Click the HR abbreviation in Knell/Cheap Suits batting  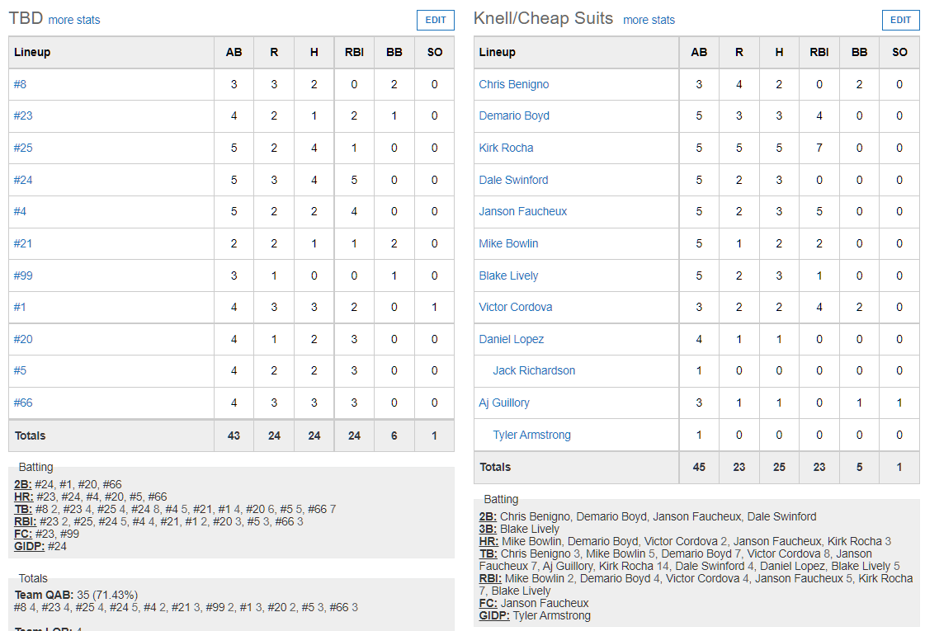488,541
